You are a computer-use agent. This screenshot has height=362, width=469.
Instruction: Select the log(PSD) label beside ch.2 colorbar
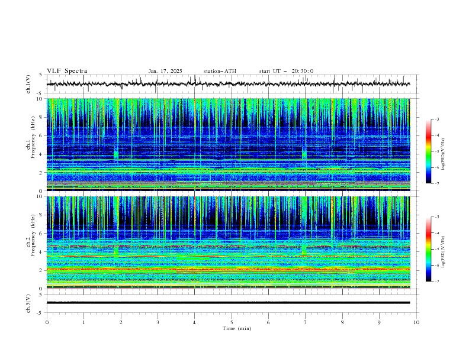pos(443,252)
